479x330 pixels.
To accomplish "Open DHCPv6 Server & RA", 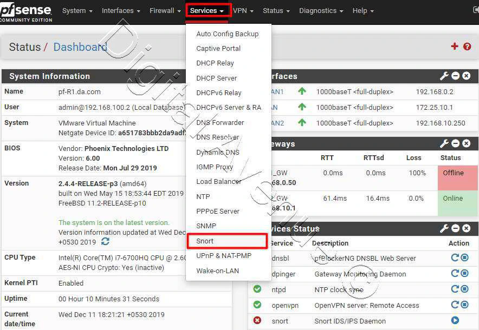I will (228, 107).
